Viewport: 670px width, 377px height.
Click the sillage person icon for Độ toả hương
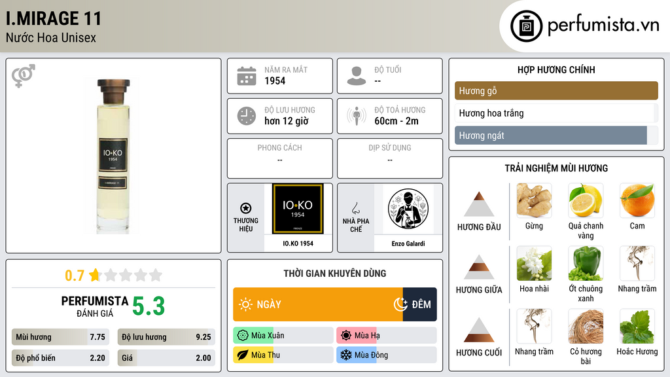357,116
